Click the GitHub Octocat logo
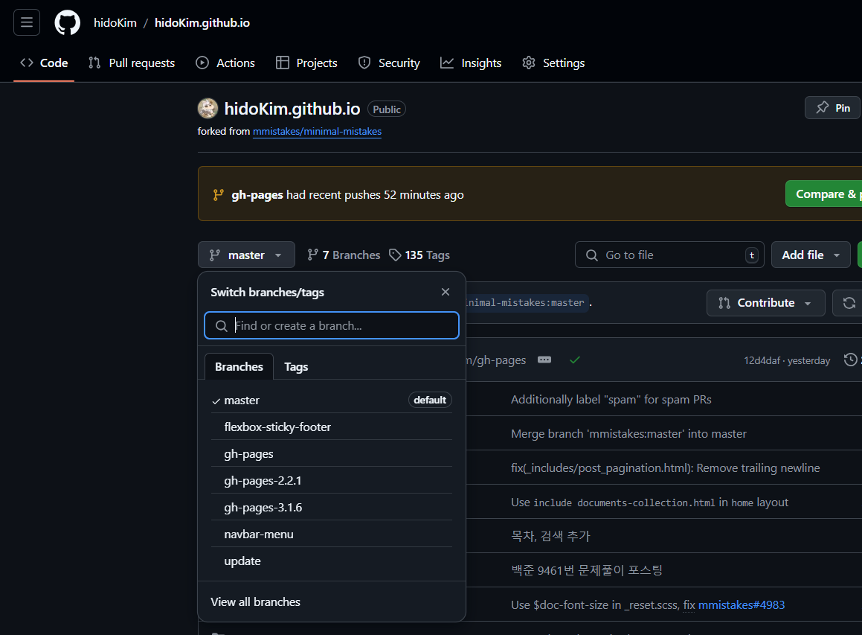 67,22
